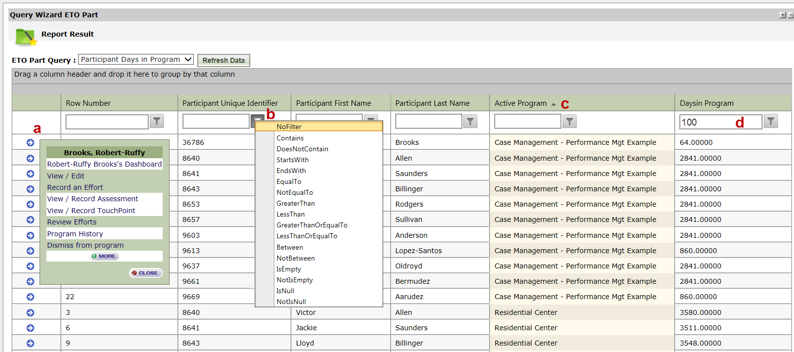Click the Participant Last Name filter funnel icon
The height and width of the screenshot is (352, 794).
click(470, 121)
